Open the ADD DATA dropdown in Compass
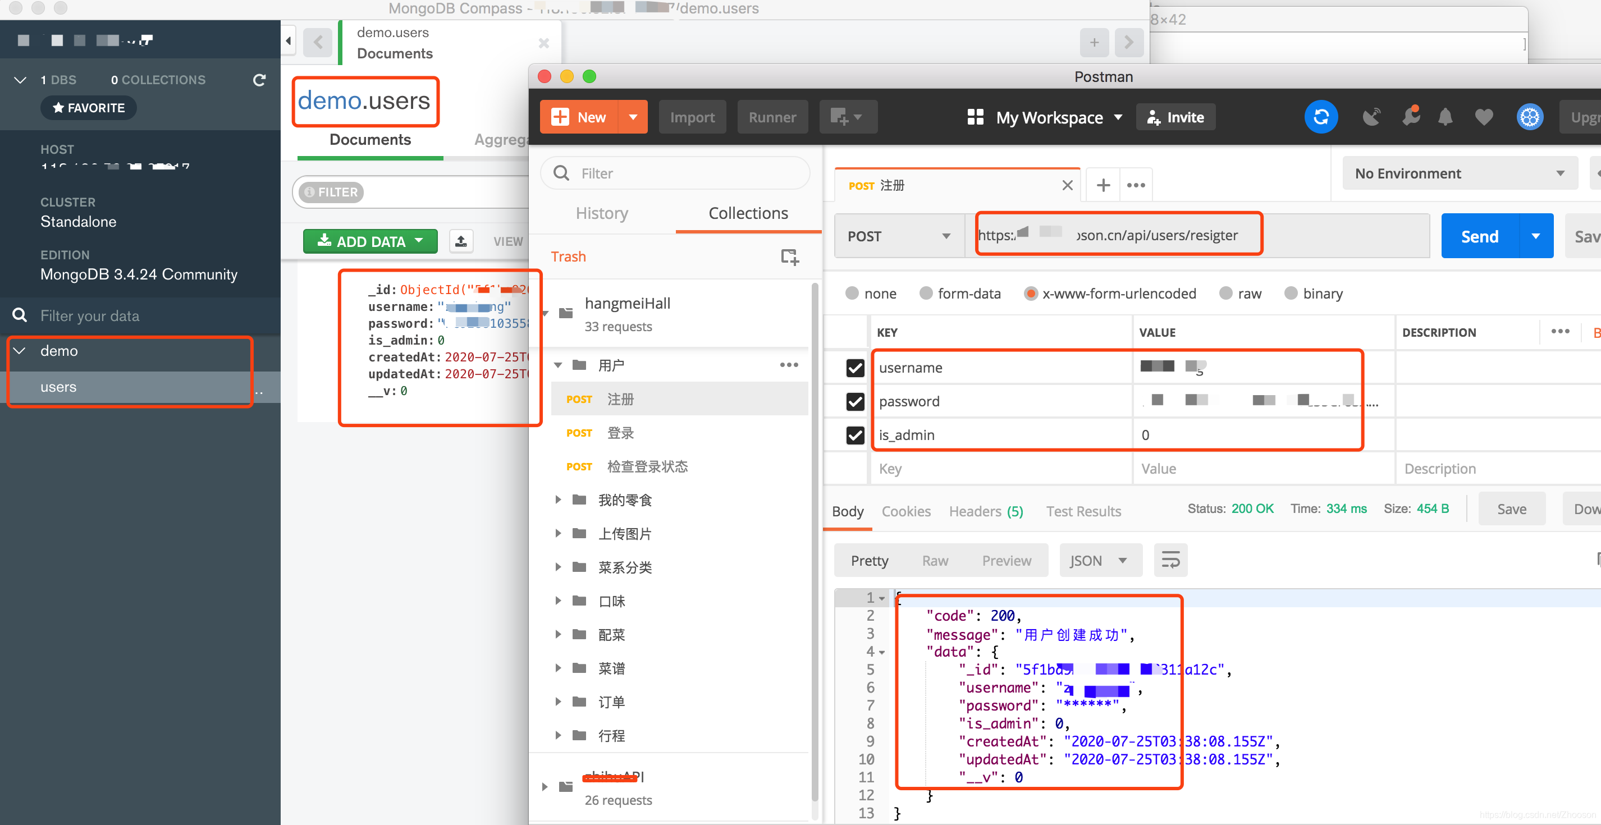Screen dimensions: 1601x825 click(370, 241)
